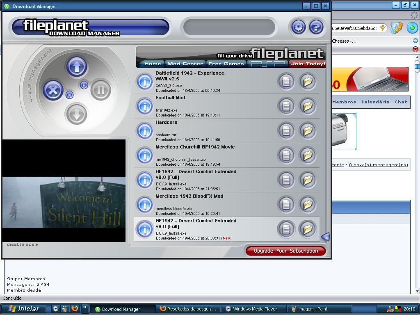Open document icon for Battlefield 1942 Experience
Screen dimensions: 420x315
pos(286,82)
